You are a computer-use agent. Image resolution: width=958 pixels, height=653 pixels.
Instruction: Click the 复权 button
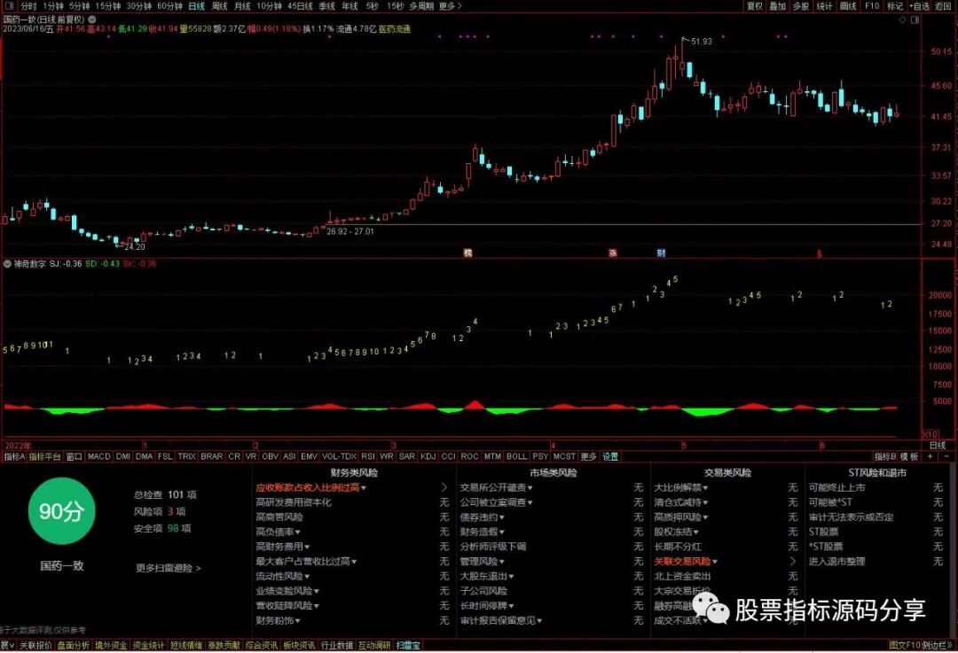(755, 6)
